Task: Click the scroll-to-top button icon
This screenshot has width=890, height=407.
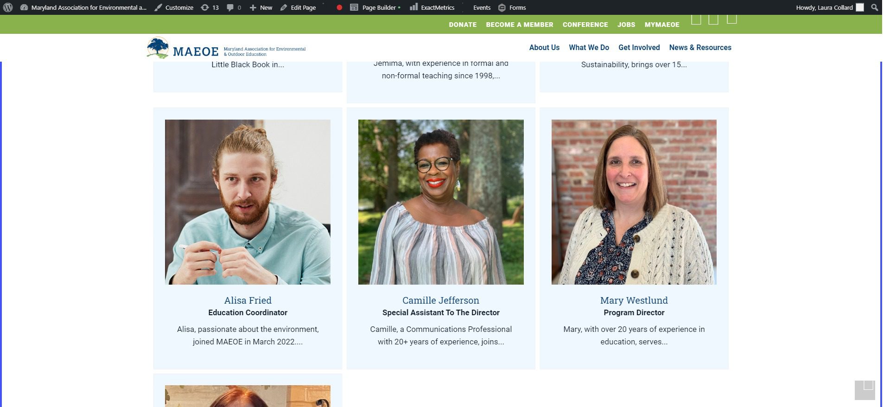Action: point(865,390)
